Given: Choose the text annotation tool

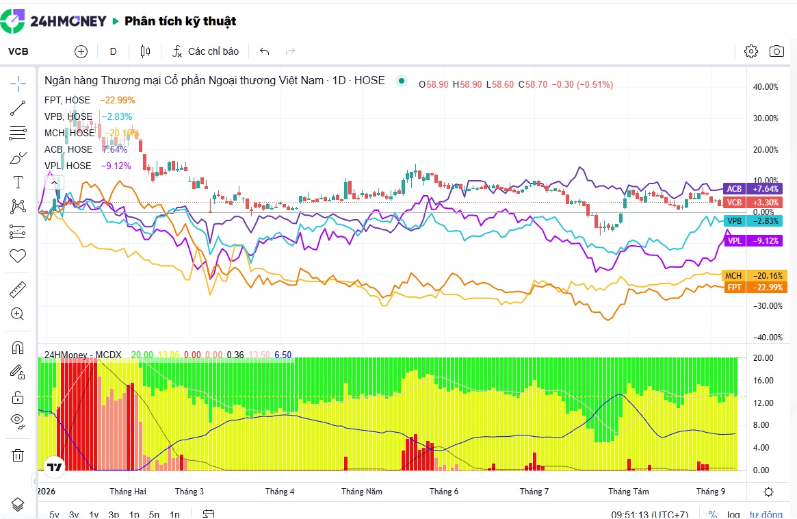Looking at the screenshot, I should click(x=18, y=182).
